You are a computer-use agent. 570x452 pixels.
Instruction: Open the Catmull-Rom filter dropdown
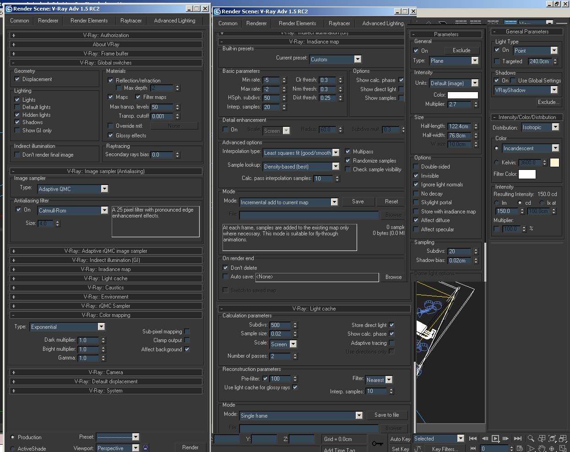[104, 210]
